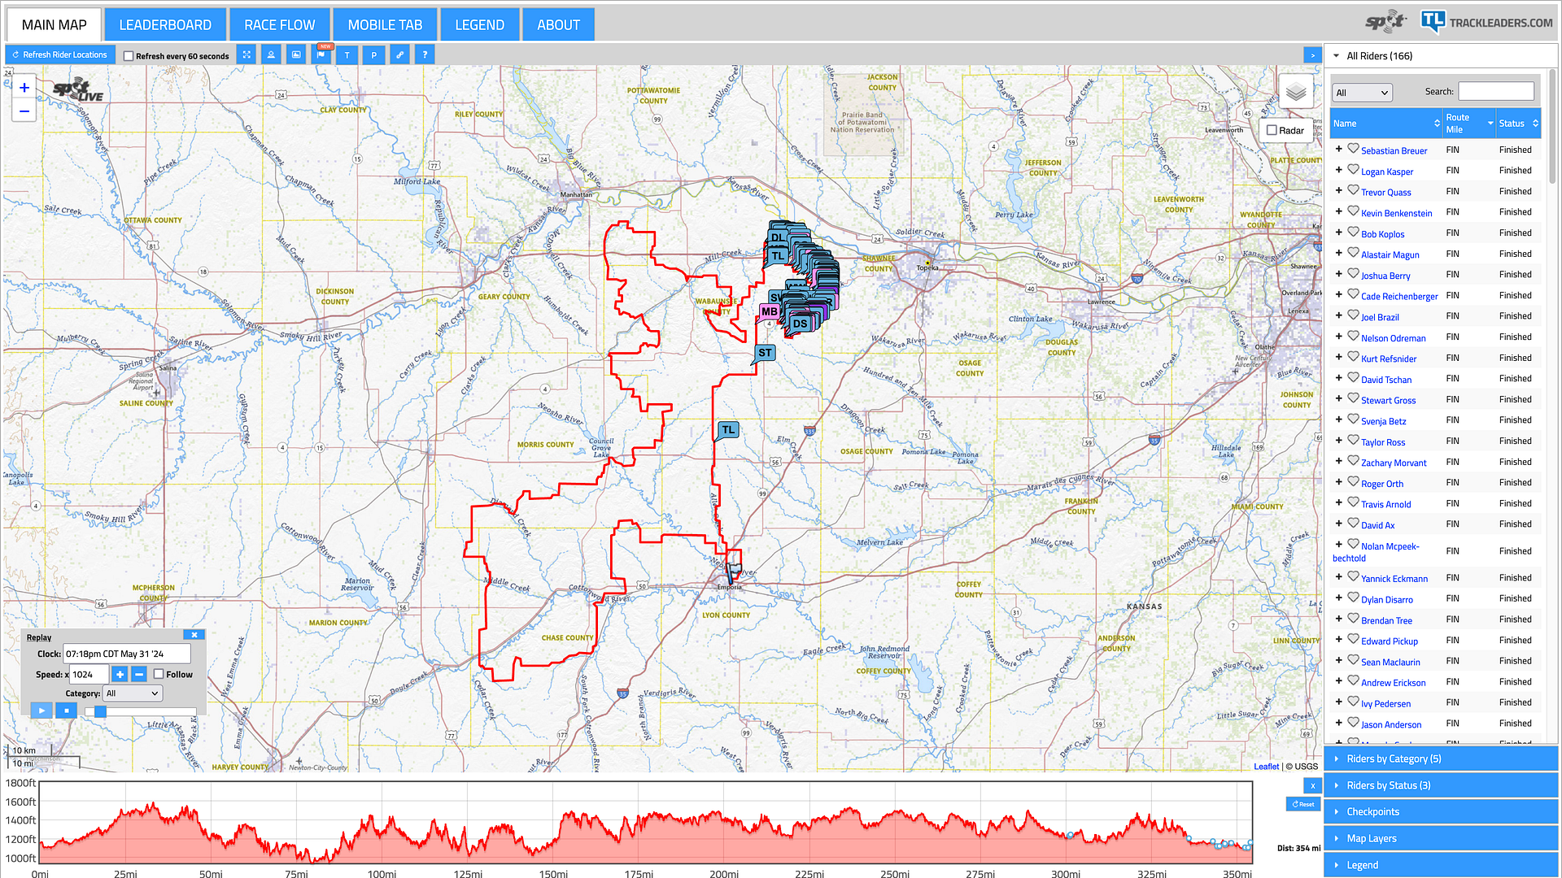Expand details for Kevin Benkenstein row
Screen dimensions: 1562x878
click(1338, 211)
